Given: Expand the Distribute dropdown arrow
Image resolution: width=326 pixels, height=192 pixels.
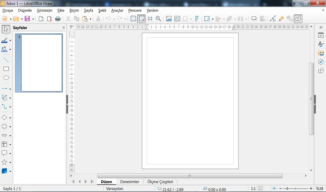Looking at the screenshot, I should (246, 19).
